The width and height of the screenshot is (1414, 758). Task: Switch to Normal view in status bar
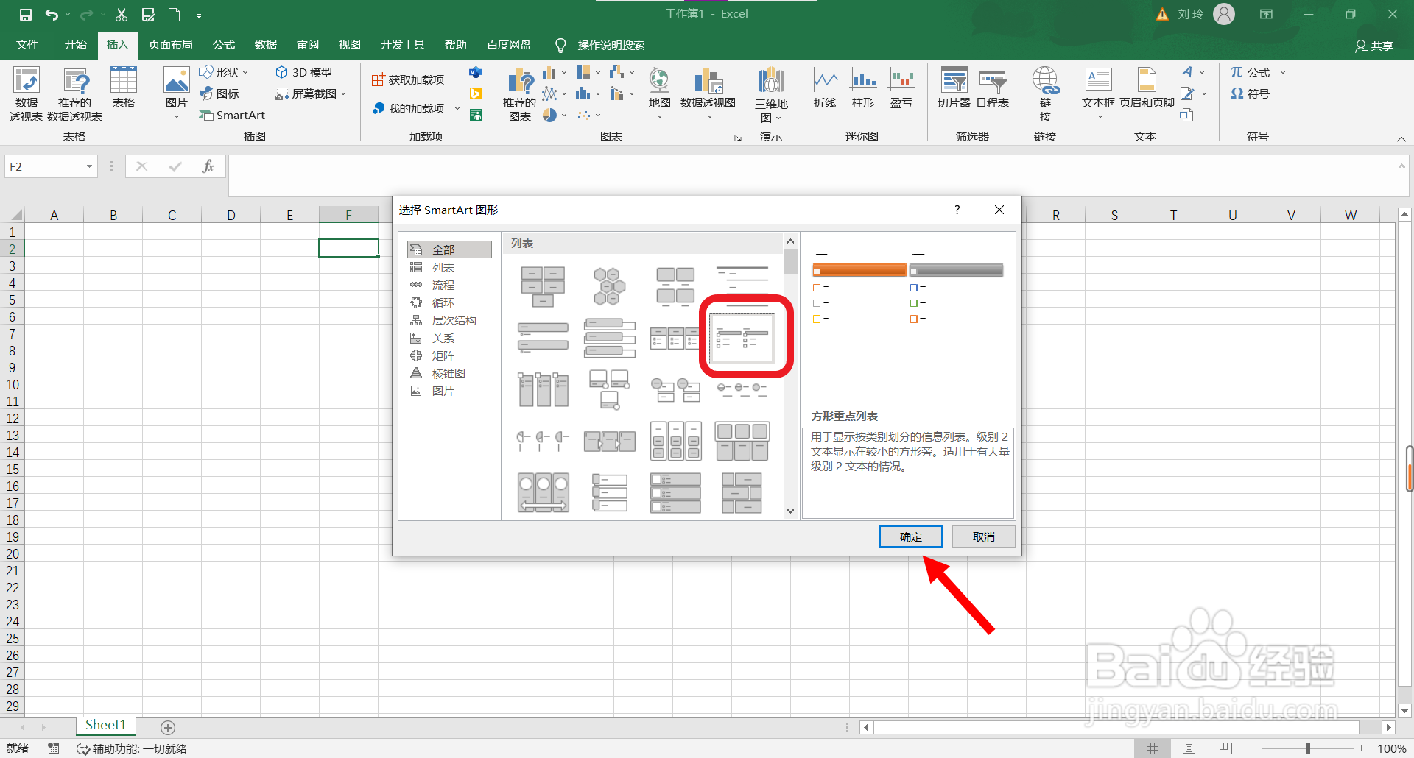(1153, 748)
